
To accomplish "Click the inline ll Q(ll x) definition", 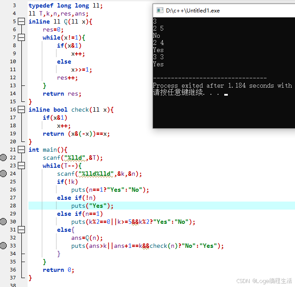I will coord(61,22).
